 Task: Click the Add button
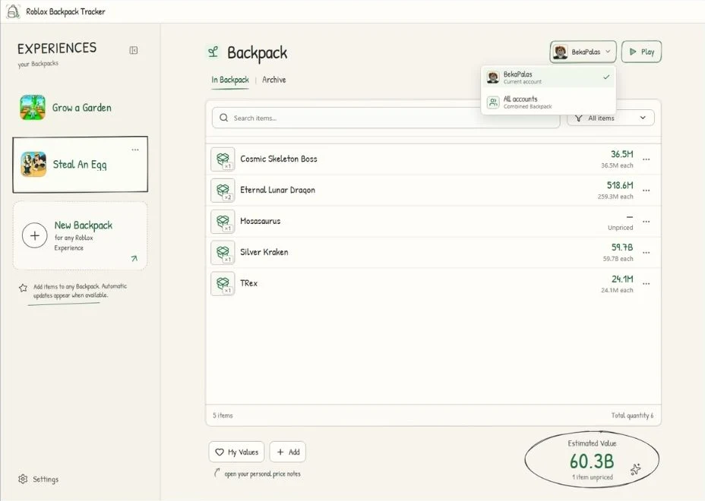288,452
